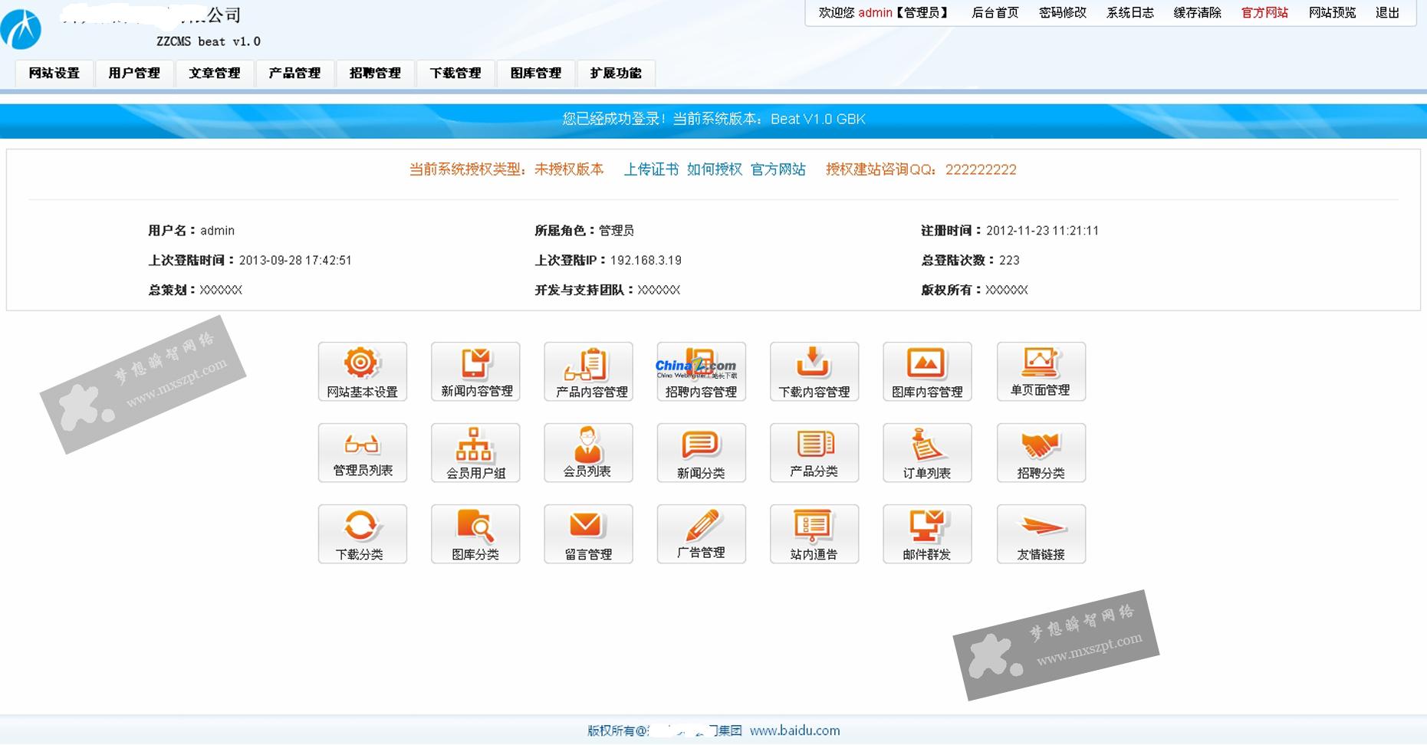Select the 扩展功能 tab

click(616, 74)
